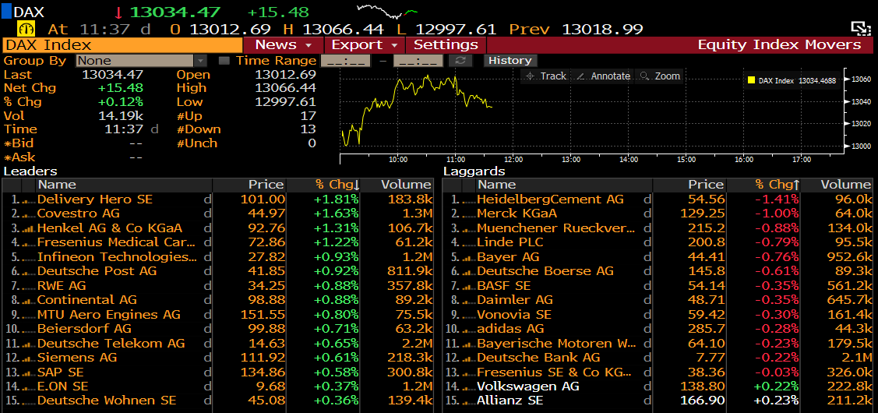Open Allianz SE row in Laggards

tap(510, 401)
